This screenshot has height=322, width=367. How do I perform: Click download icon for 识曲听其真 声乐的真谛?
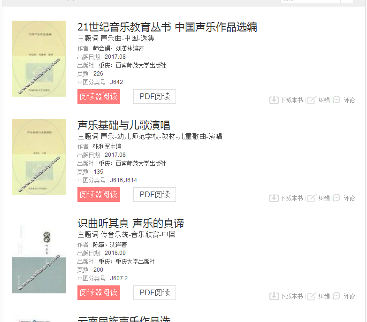[274, 296]
